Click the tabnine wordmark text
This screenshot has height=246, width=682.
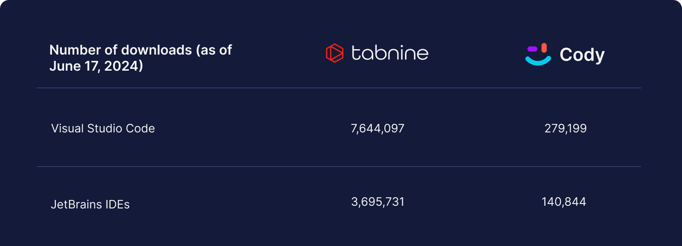390,53
